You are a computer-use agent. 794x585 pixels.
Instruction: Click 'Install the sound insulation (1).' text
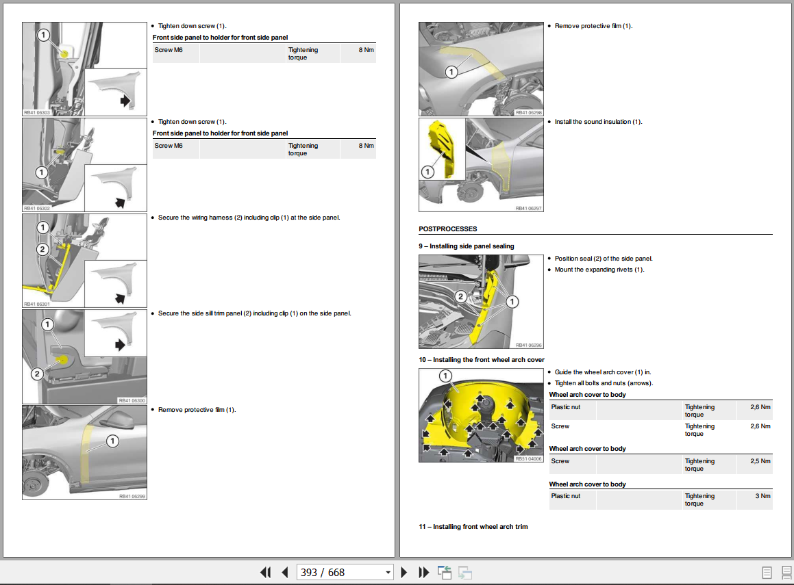pyautogui.click(x=598, y=122)
